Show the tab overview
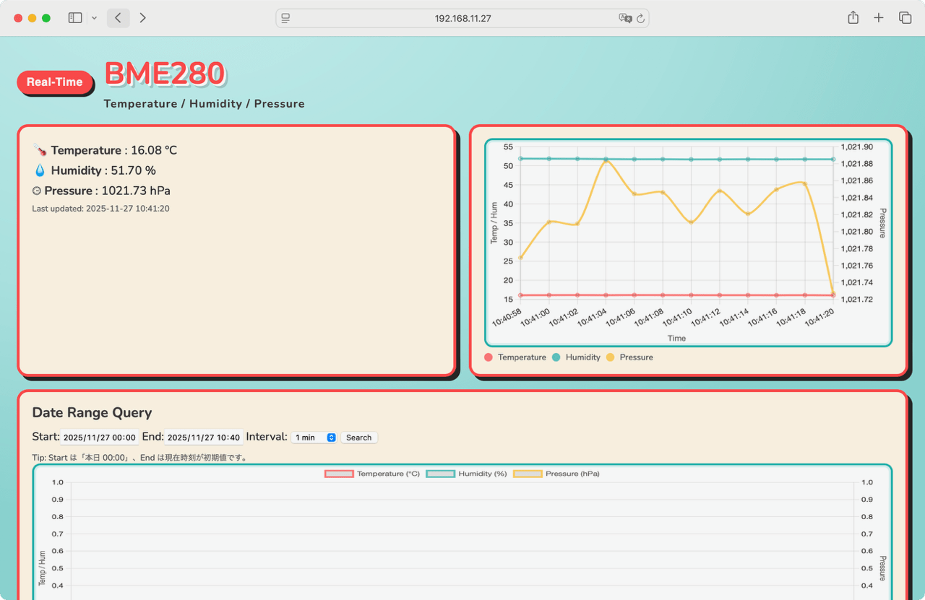The height and width of the screenshot is (600, 925). click(x=904, y=18)
